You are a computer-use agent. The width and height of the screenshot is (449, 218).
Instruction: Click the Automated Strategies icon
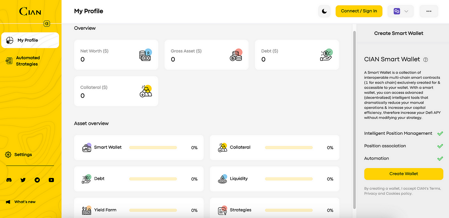(9, 61)
